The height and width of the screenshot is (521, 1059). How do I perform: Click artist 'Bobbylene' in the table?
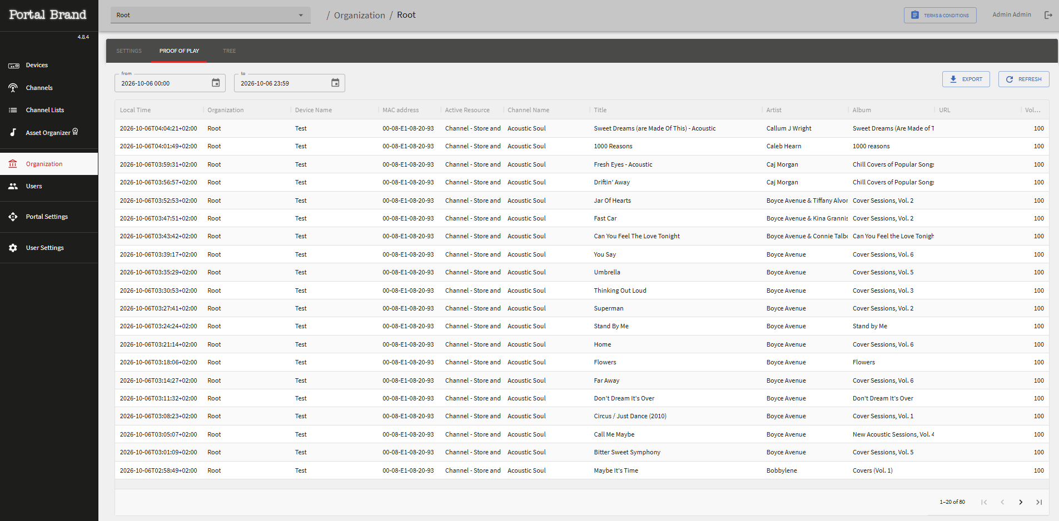click(782, 470)
